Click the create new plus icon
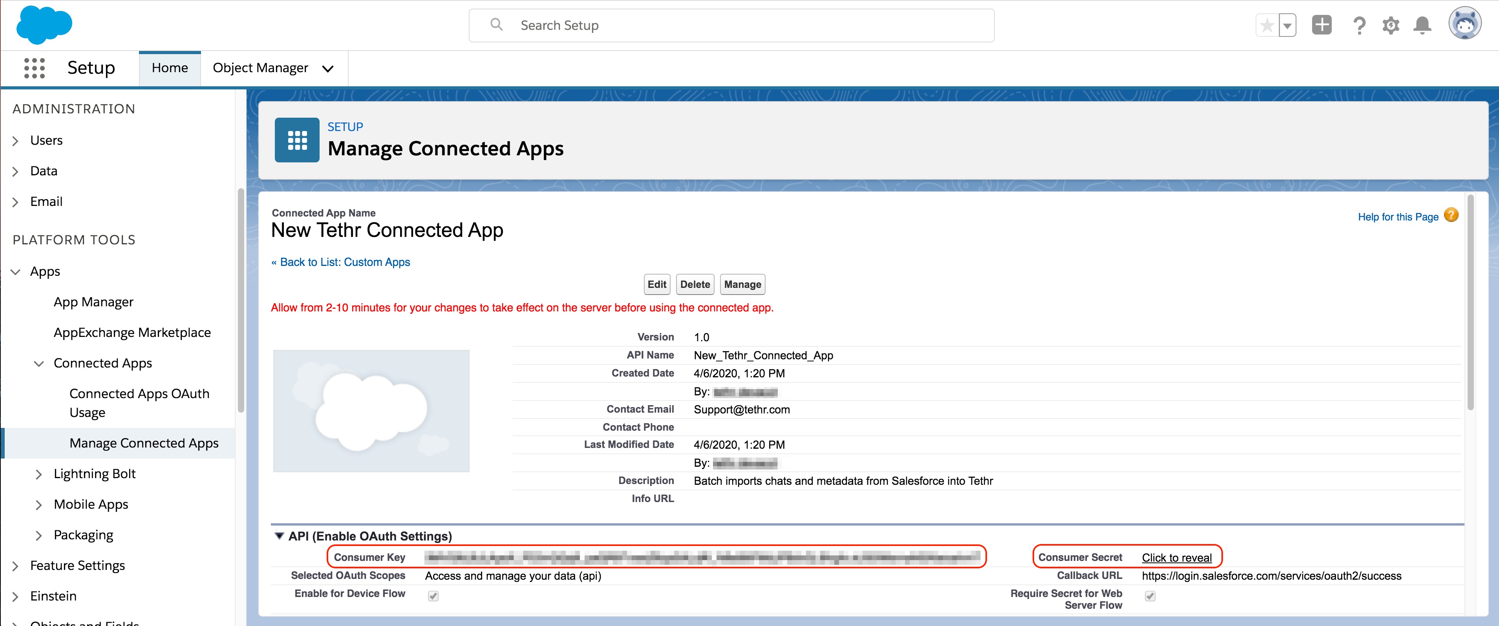Screen dimensions: 1499x626 tap(1322, 24)
